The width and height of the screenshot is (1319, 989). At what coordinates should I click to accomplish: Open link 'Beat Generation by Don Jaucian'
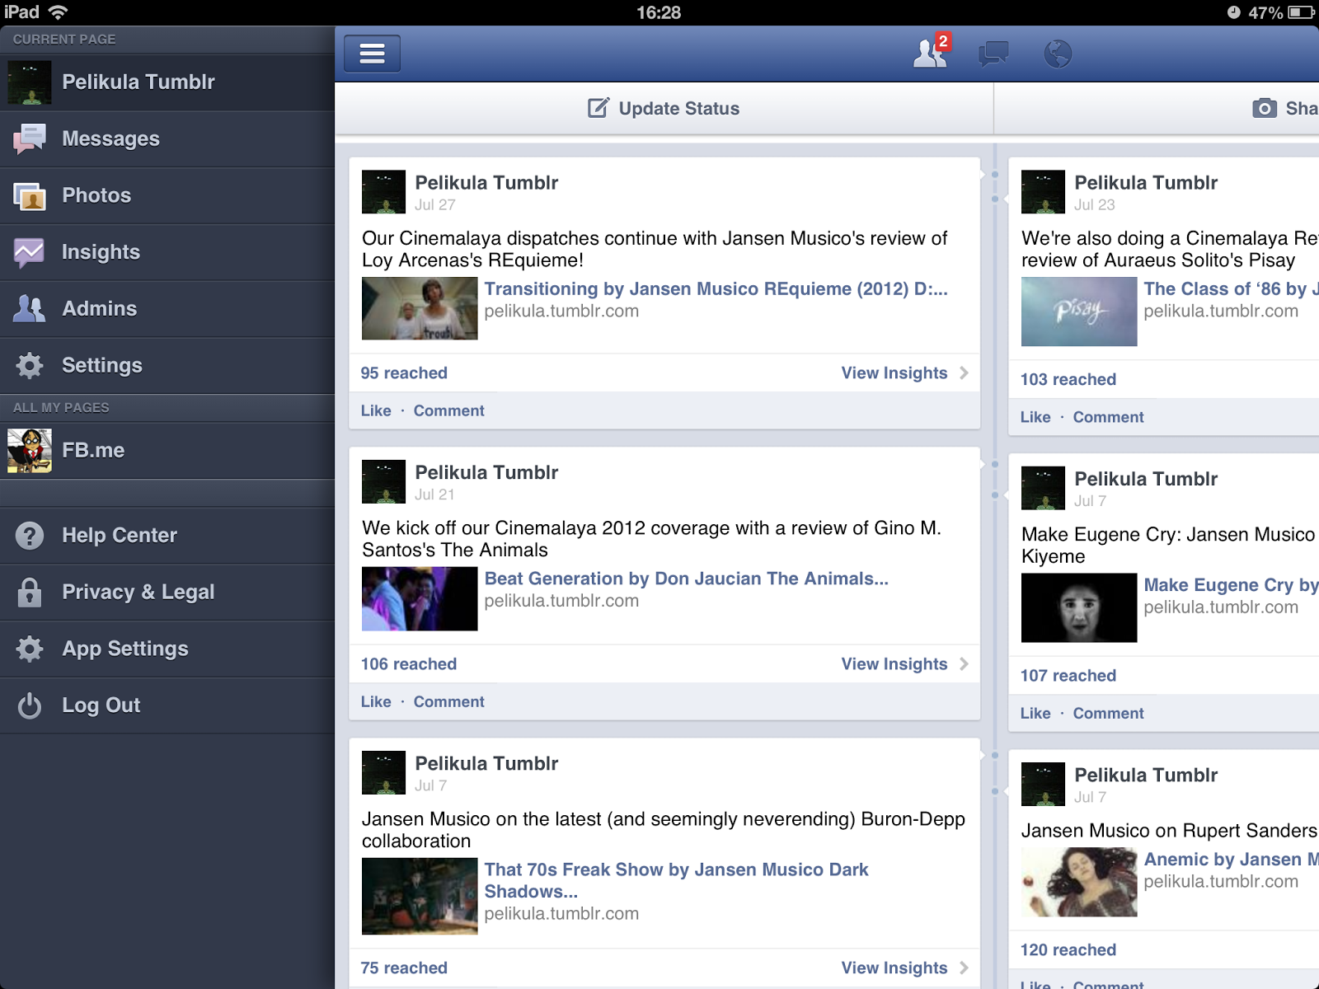[x=686, y=579]
